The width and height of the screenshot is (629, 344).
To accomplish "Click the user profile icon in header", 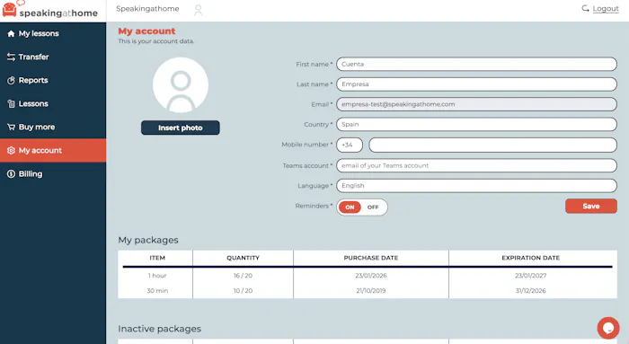I will pos(199,10).
